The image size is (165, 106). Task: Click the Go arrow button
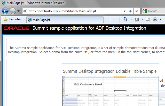pyautogui.click(x=130, y=11)
